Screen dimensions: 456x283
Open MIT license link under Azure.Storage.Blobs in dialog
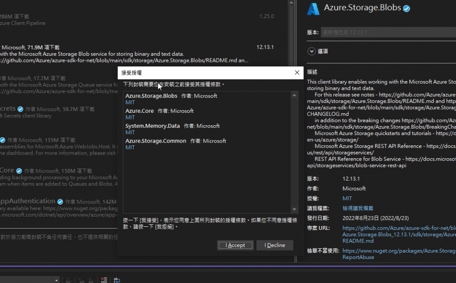pyautogui.click(x=130, y=103)
